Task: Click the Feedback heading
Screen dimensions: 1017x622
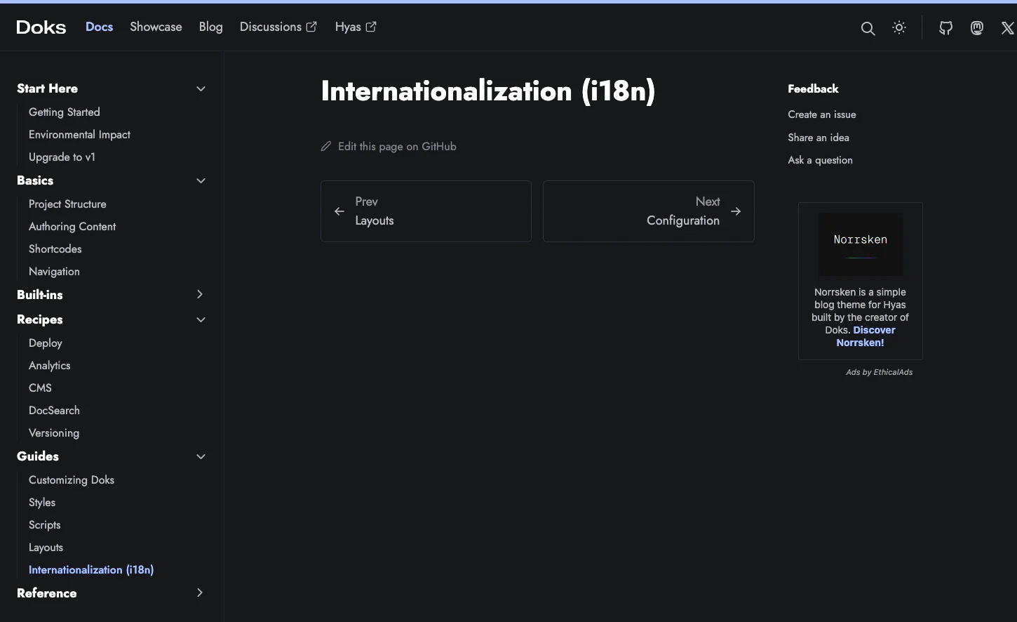Action: [x=813, y=88]
